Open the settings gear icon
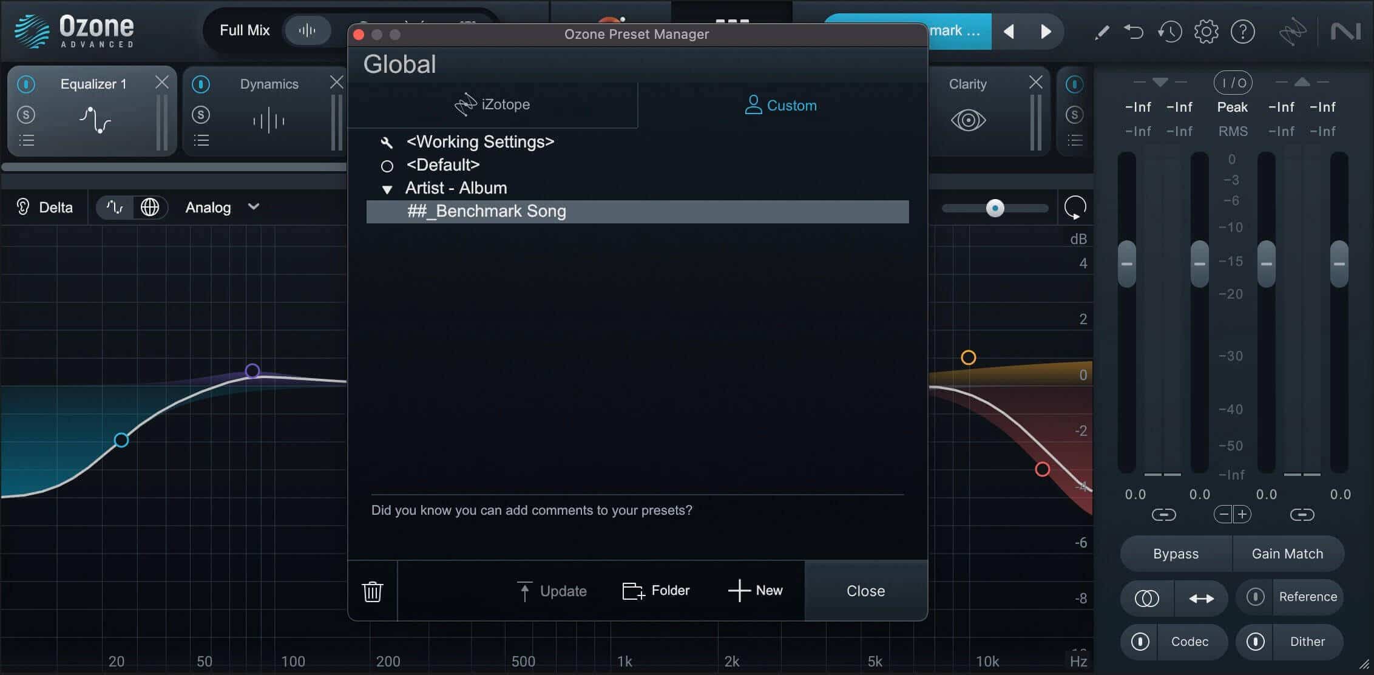Image resolution: width=1374 pixels, height=675 pixels. tap(1206, 31)
